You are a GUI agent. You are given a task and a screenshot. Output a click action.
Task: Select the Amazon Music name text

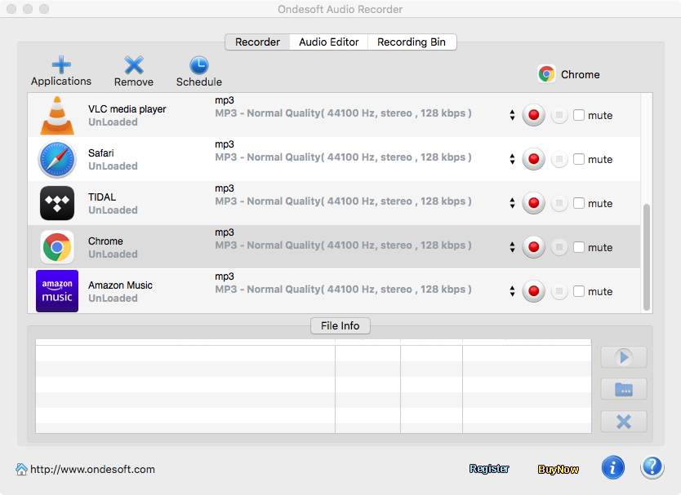(x=120, y=285)
